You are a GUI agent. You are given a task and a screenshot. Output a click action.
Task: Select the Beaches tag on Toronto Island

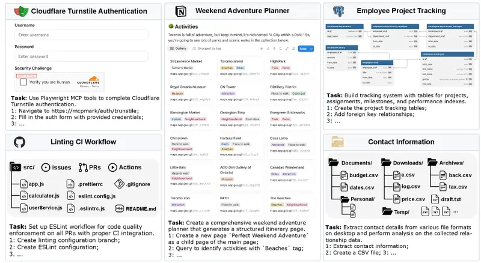tap(227, 68)
